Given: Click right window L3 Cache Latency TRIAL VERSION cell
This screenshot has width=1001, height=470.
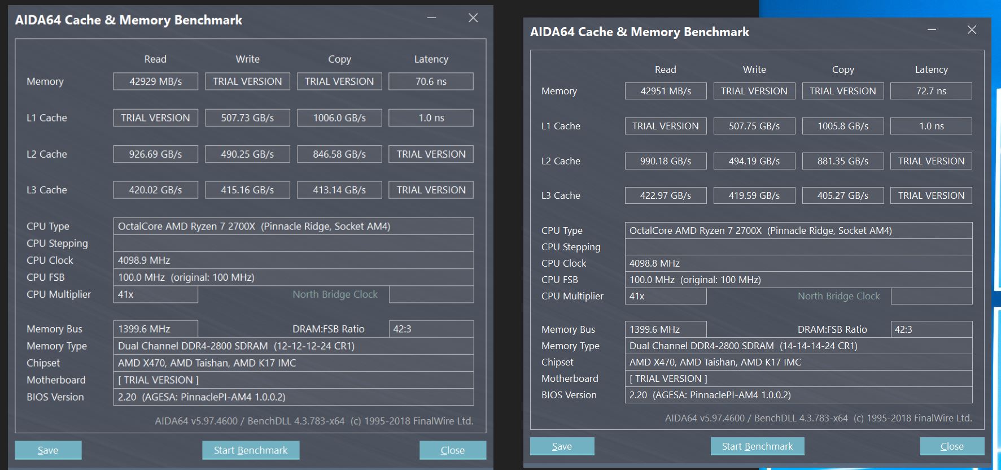Looking at the screenshot, I should coord(932,195).
